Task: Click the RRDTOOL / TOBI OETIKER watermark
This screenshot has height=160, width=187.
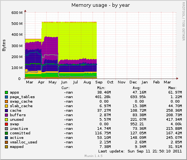Action: pyautogui.click(x=183, y=22)
